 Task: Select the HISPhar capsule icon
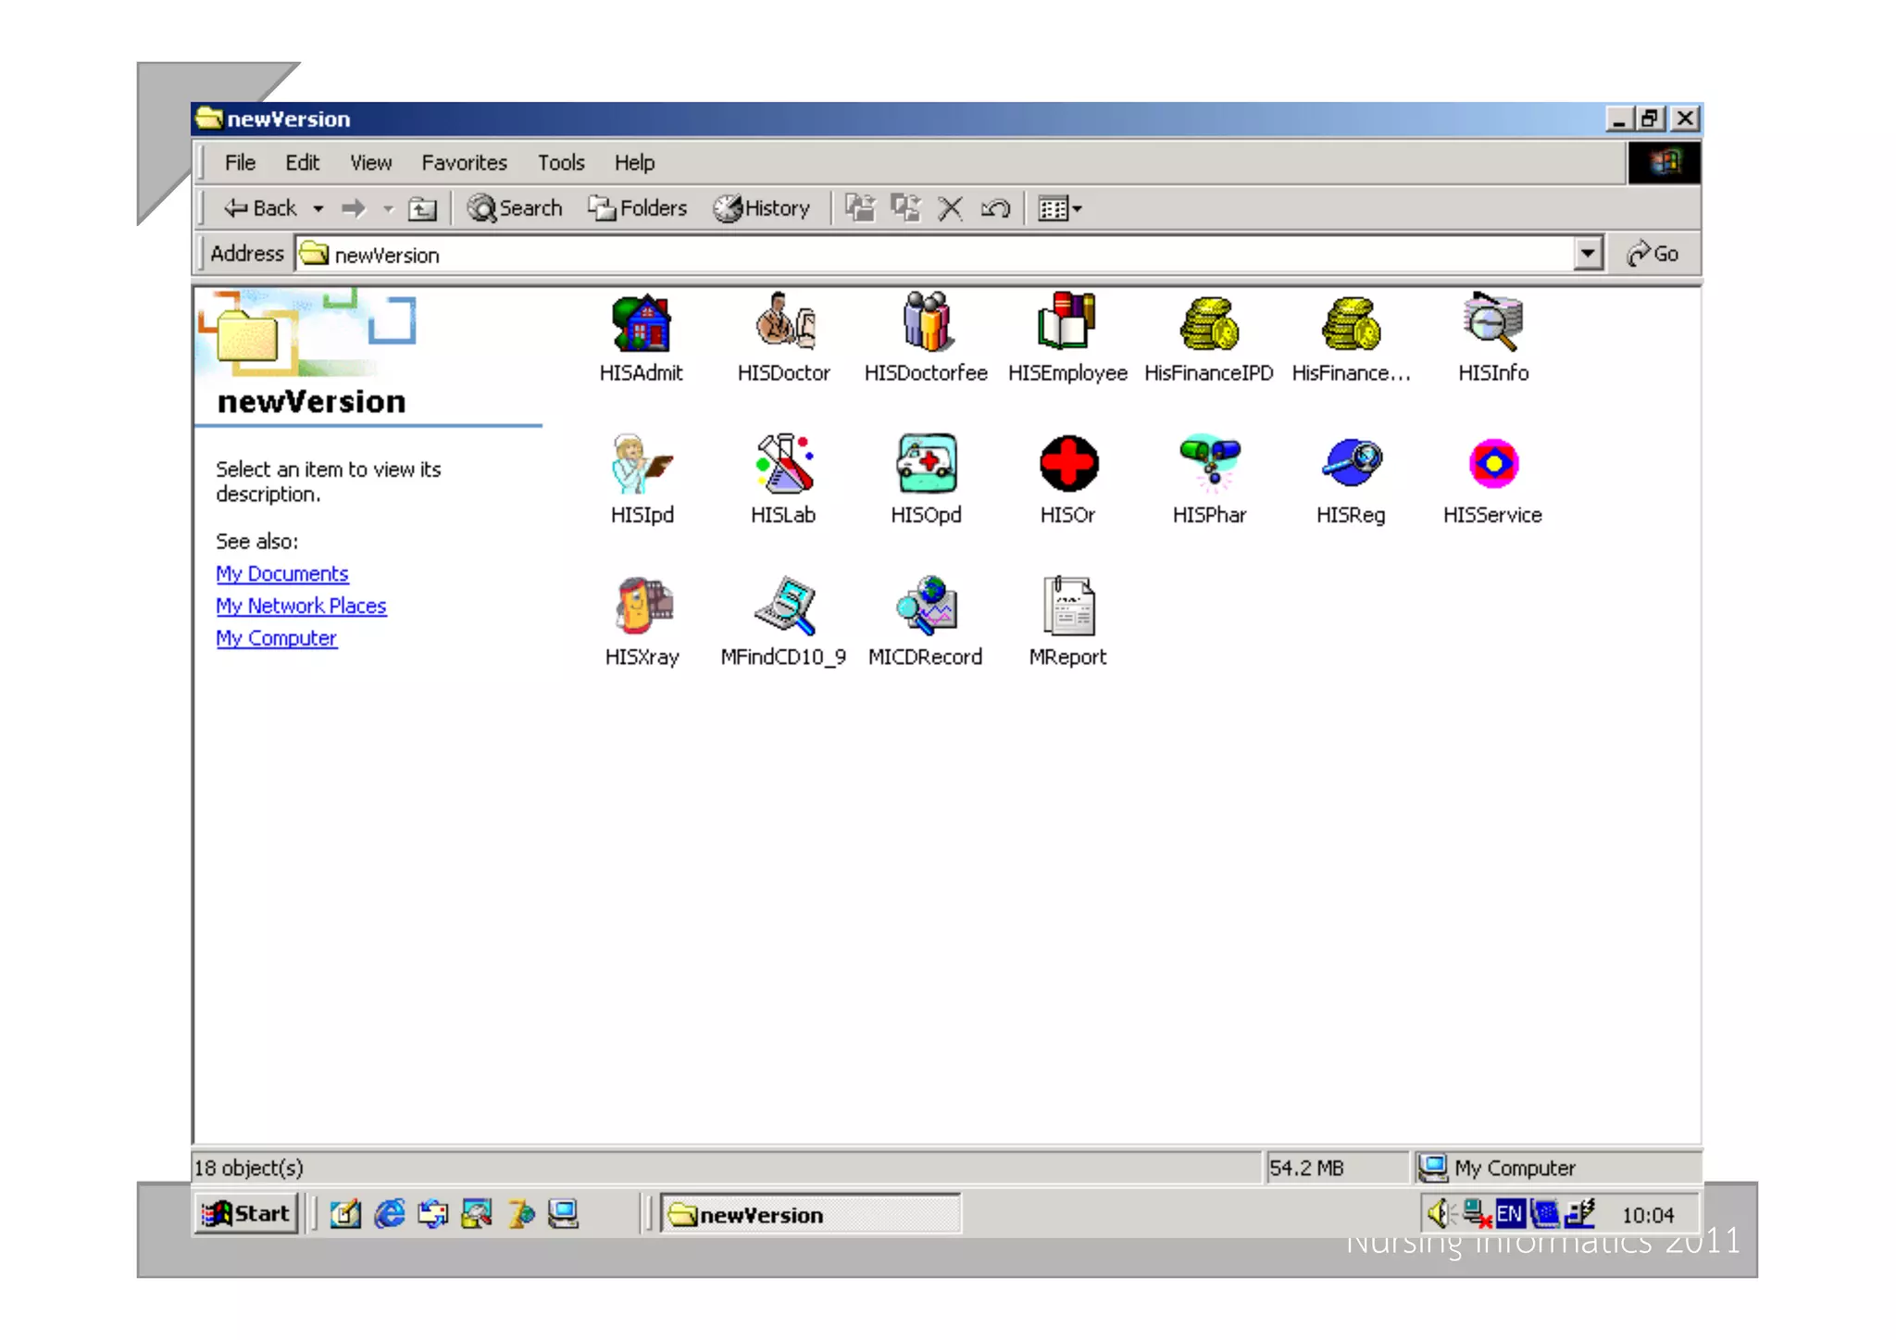(1209, 463)
